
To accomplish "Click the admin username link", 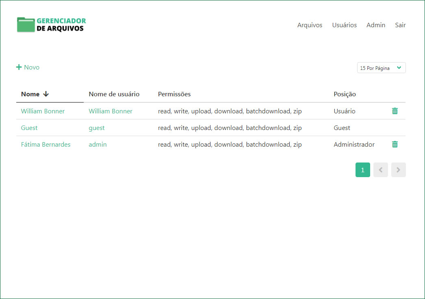I will click(x=98, y=144).
